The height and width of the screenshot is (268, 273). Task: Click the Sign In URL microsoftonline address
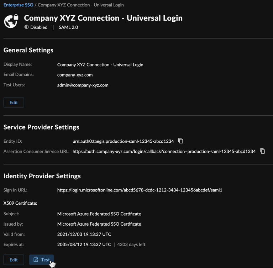(140, 190)
